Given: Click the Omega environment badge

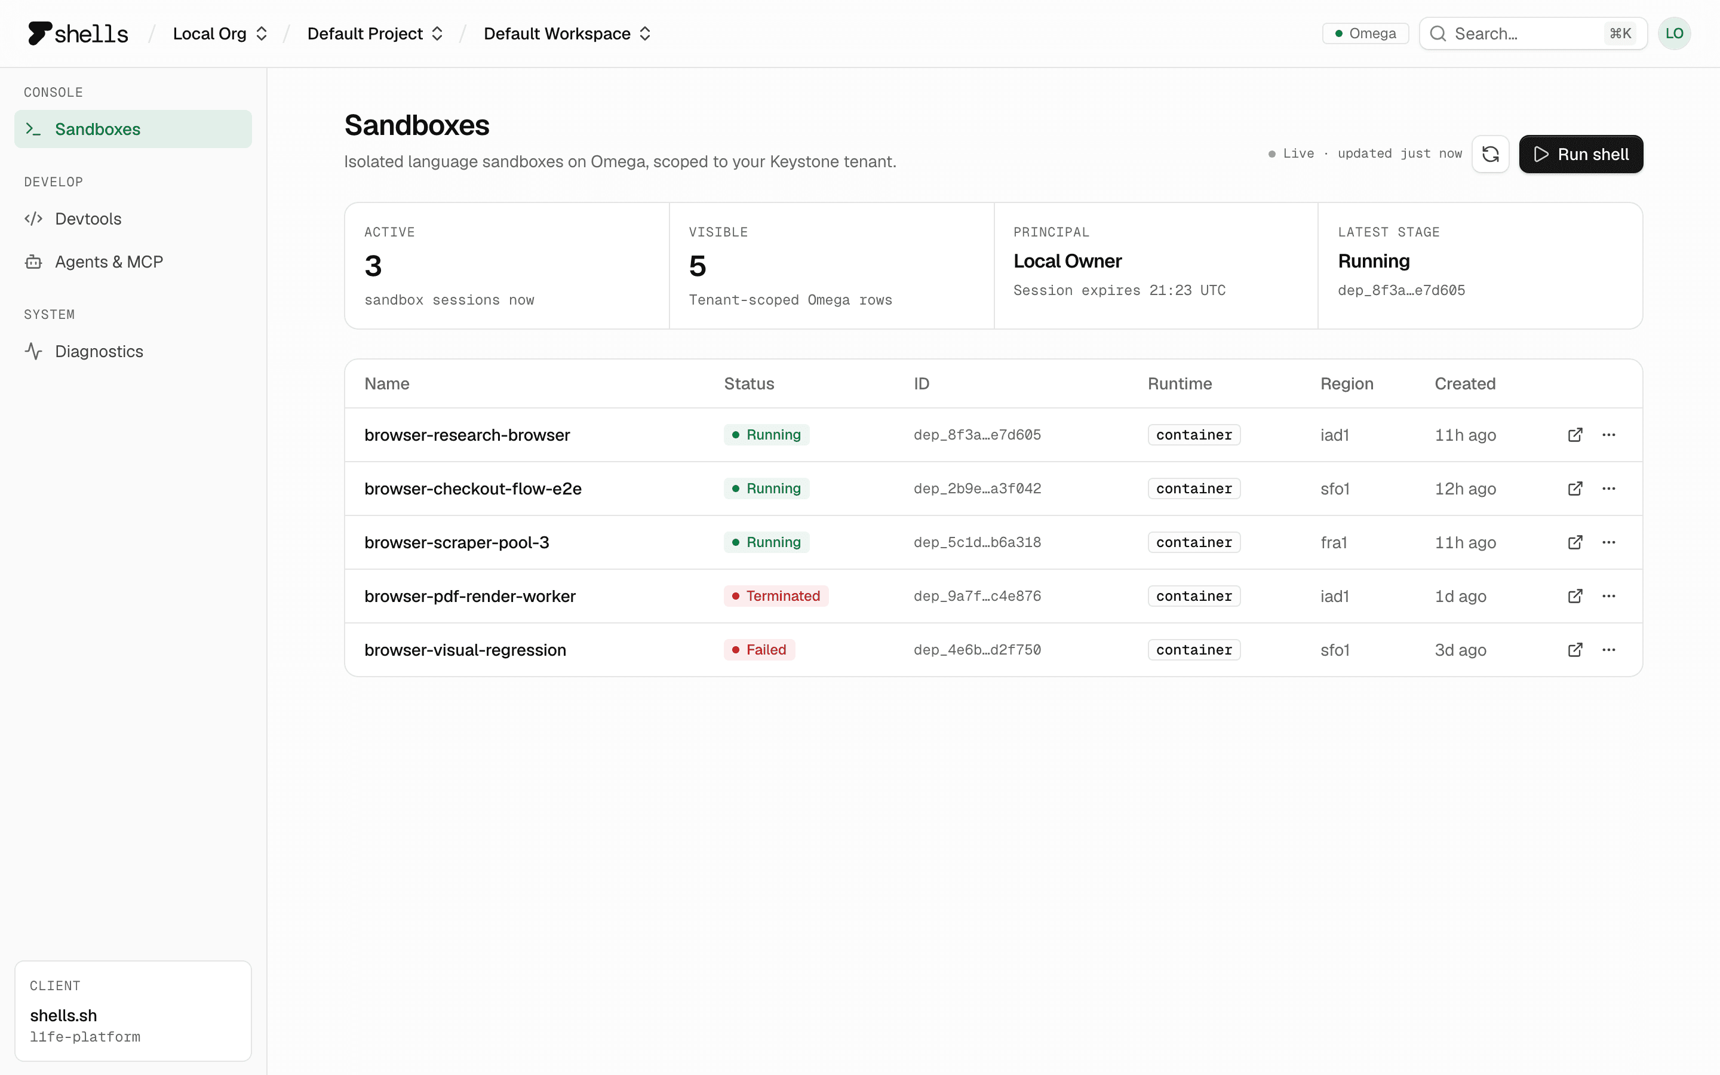Looking at the screenshot, I should pyautogui.click(x=1365, y=33).
